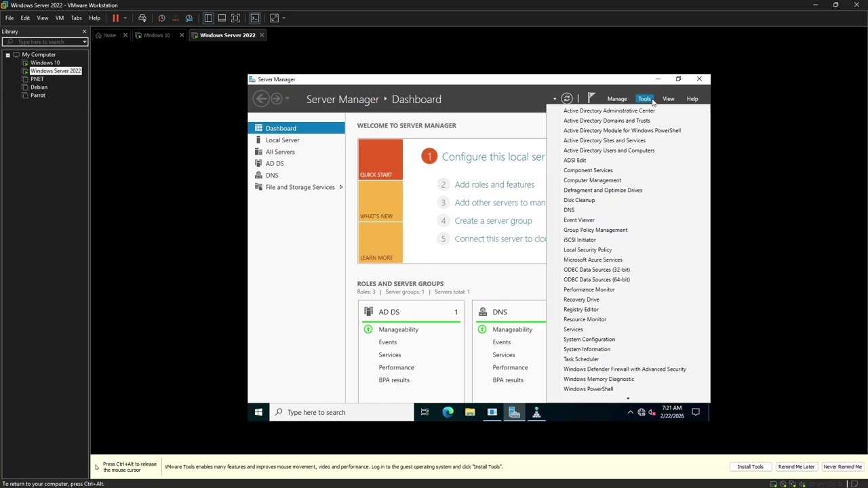Screen dimensions: 868x488
Task: Open the notifications flag in Server Manager
Action: click(x=591, y=99)
